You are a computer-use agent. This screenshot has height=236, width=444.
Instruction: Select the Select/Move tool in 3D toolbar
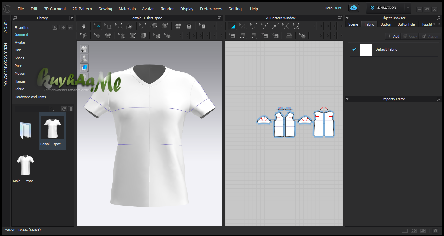click(x=97, y=26)
